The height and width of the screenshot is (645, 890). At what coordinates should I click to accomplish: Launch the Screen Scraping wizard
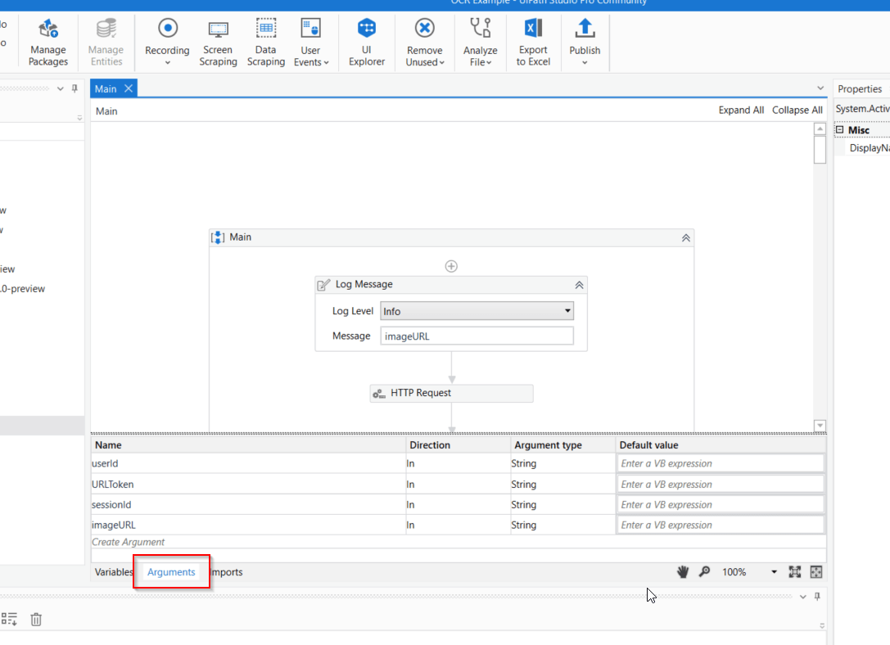[x=218, y=41]
